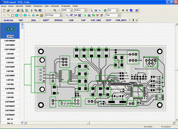Switch to the BGA library tab

(34, 20)
